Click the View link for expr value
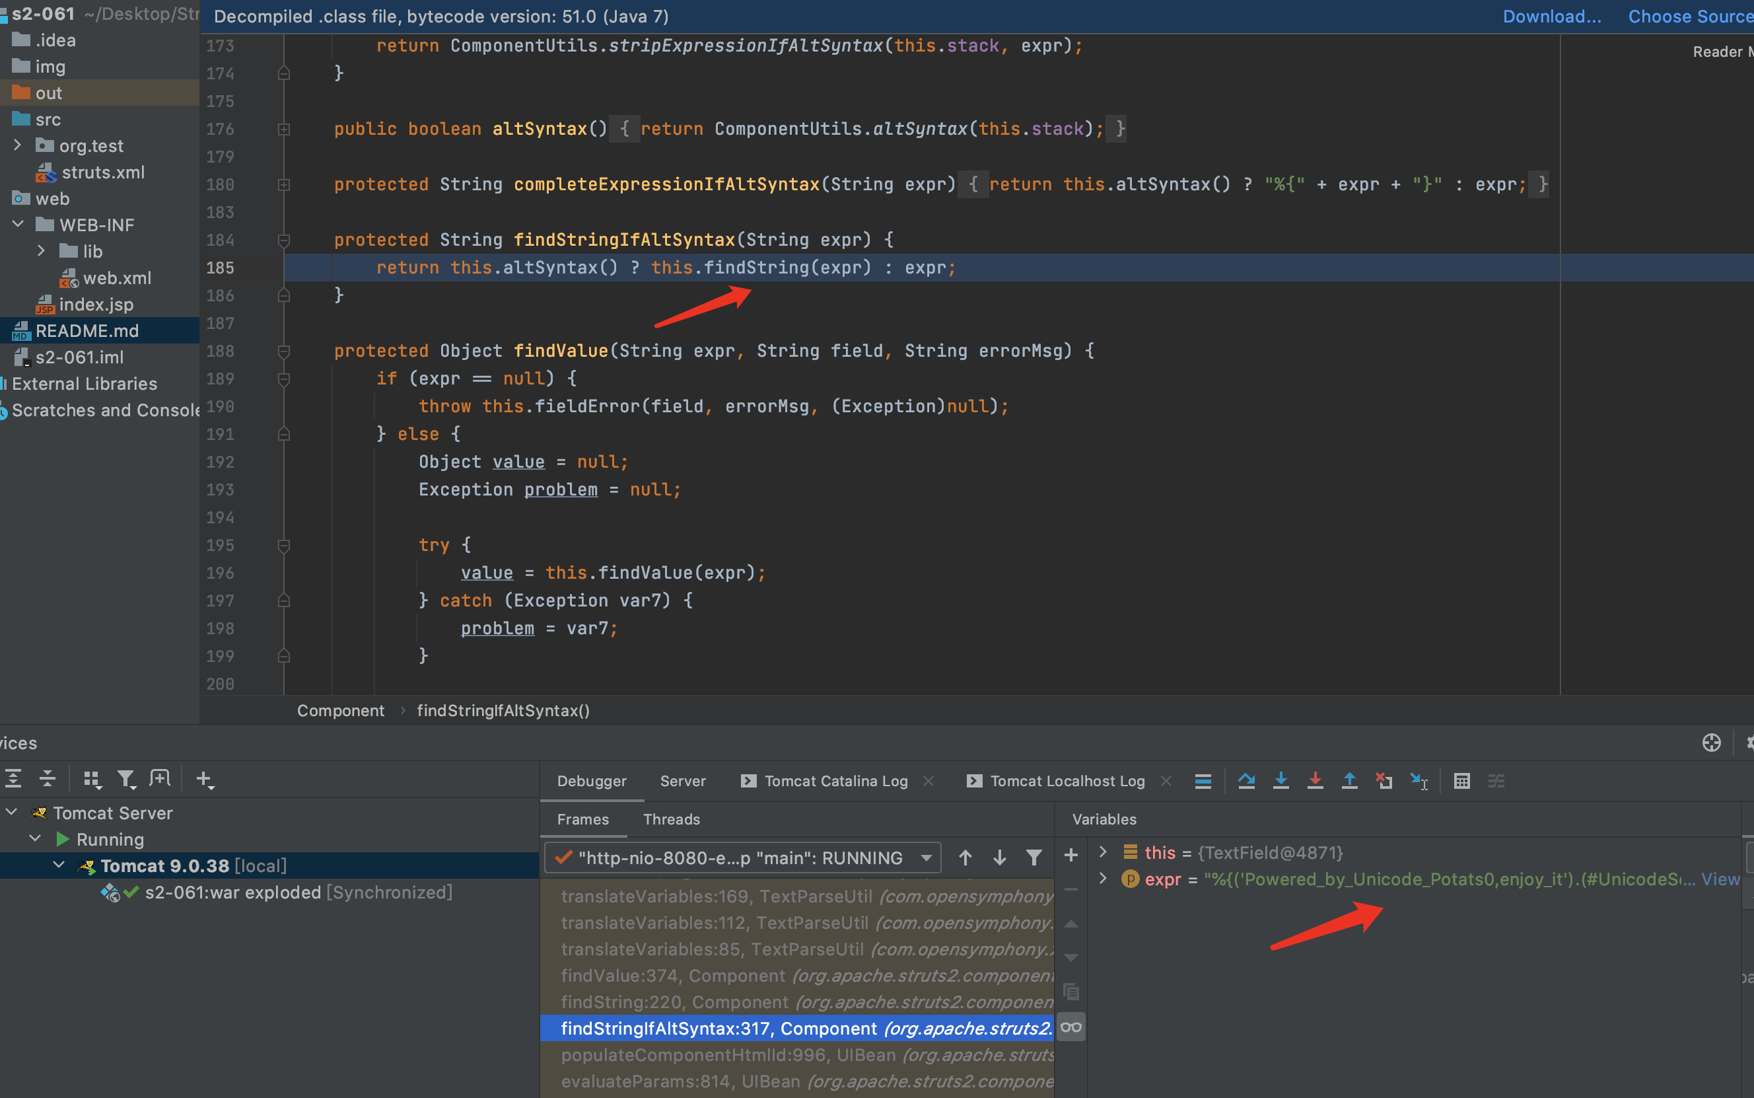The width and height of the screenshot is (1754, 1098). pos(1720,879)
